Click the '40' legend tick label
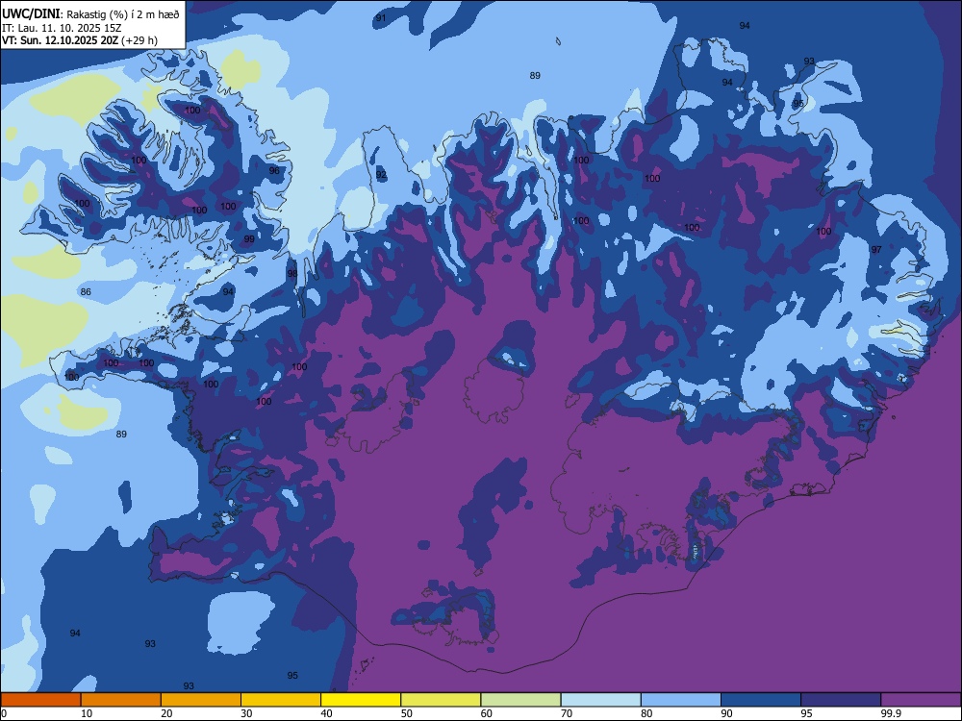 point(326,713)
